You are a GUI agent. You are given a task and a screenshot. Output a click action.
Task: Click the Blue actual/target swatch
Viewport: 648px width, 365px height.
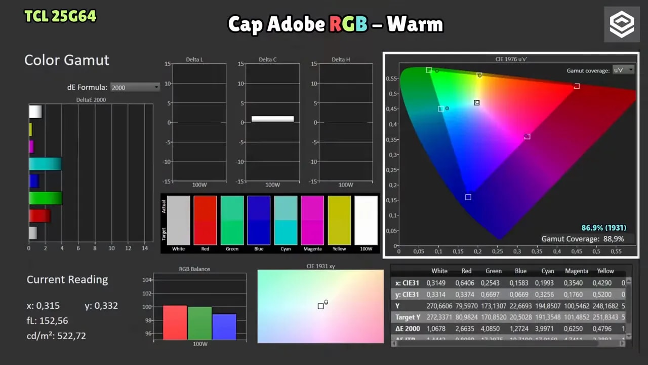pyautogui.click(x=259, y=221)
